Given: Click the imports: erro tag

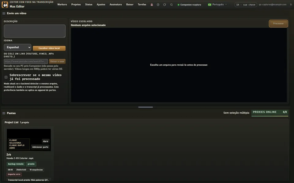Looking at the screenshot, I should [x=14, y=174].
